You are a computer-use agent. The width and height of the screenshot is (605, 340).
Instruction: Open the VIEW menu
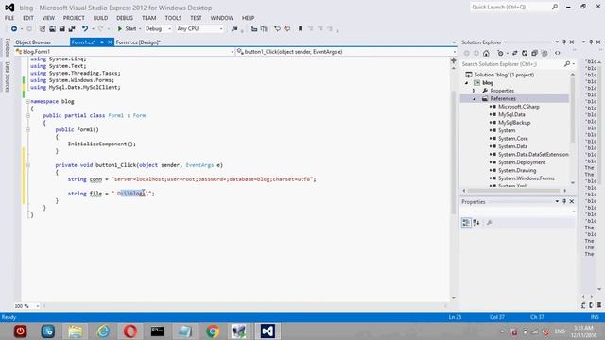pyautogui.click(x=48, y=18)
